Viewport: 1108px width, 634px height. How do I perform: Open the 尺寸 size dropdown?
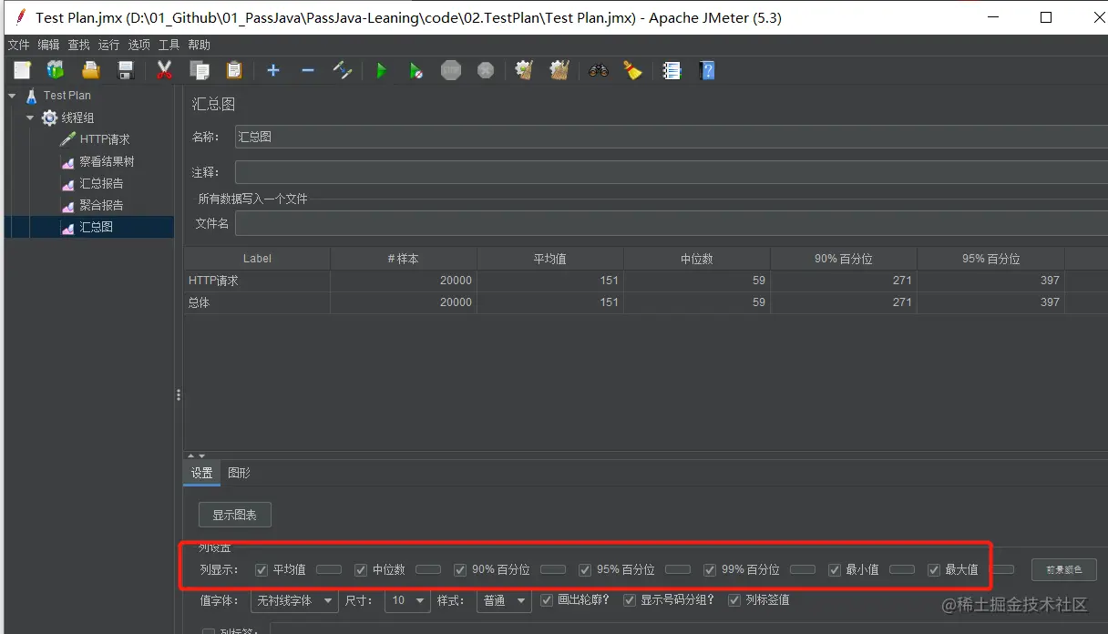coord(407,601)
